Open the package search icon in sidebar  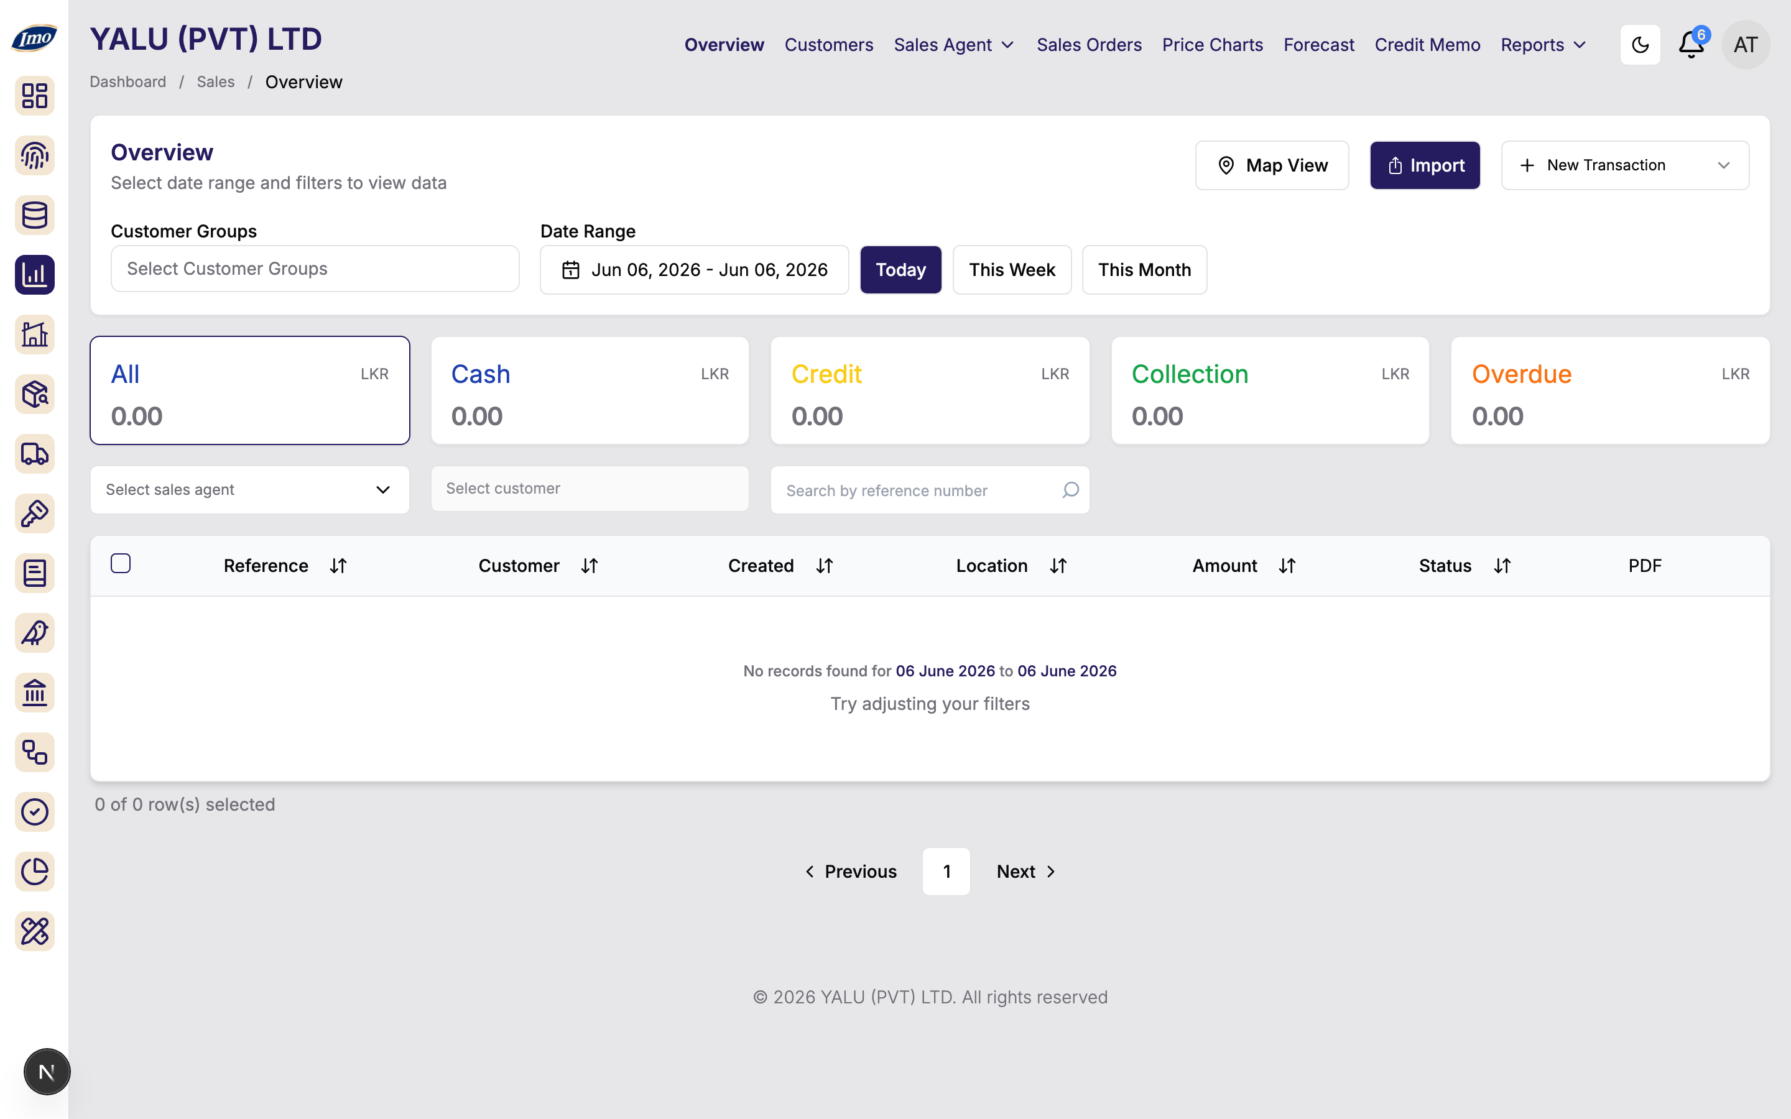click(35, 395)
